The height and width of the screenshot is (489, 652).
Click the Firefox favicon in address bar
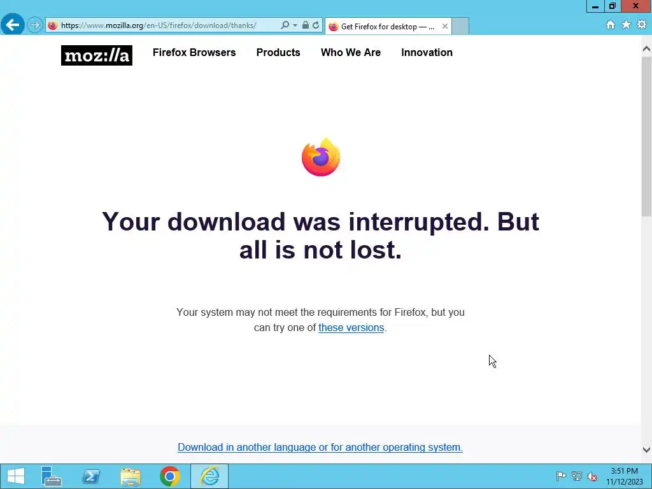point(53,25)
